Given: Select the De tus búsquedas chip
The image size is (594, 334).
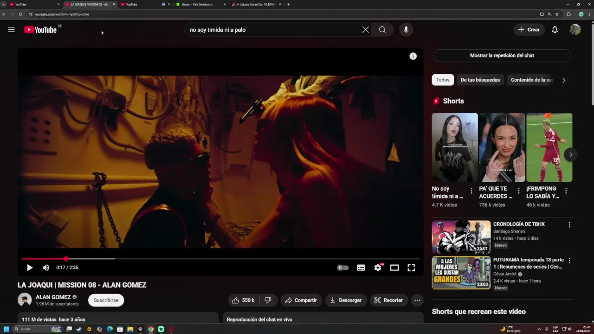Looking at the screenshot, I should [480, 80].
